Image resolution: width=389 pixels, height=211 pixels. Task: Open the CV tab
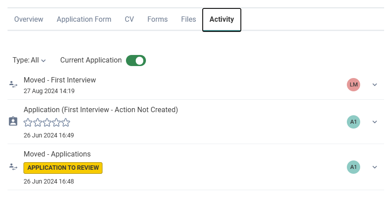click(129, 20)
